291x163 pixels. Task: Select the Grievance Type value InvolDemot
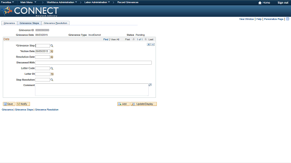pos(95,35)
